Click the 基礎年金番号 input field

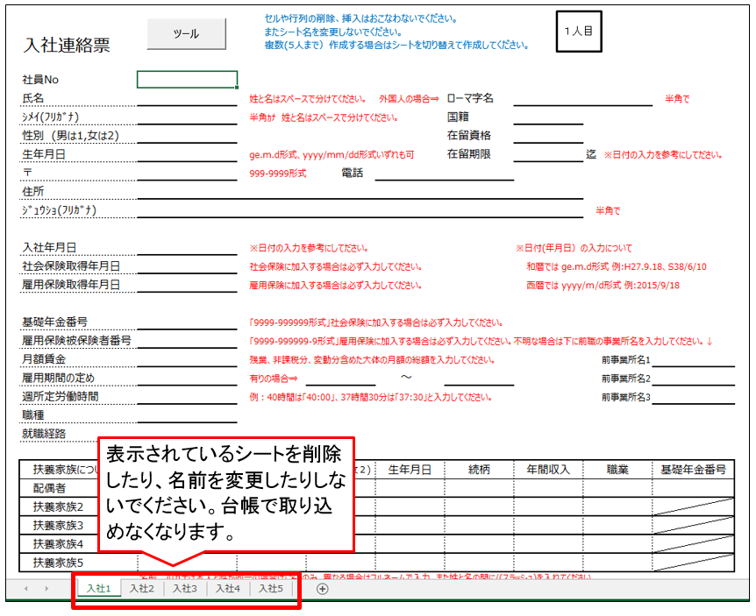tap(187, 322)
